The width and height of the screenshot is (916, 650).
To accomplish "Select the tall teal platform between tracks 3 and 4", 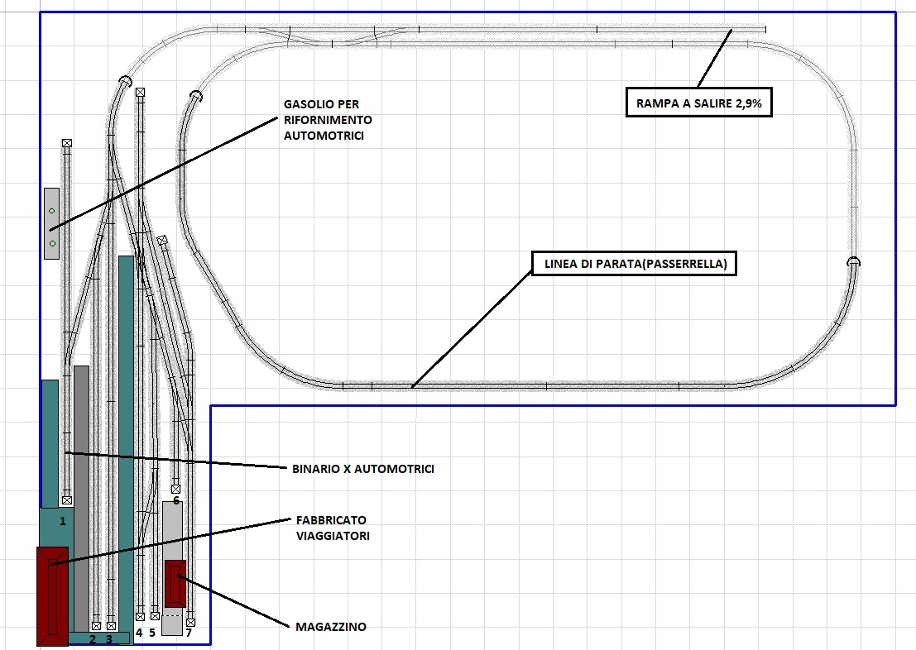I will 126,438.
